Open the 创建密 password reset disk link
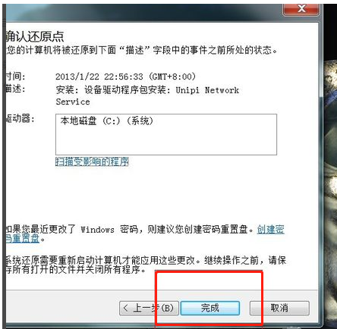This screenshot has height=329, width=337. tap(271, 230)
